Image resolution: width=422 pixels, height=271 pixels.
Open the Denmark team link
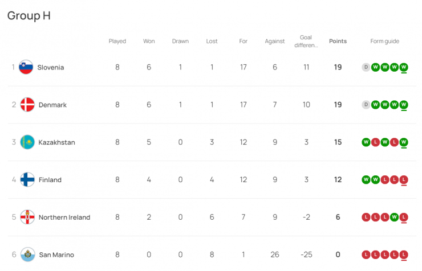(52, 105)
